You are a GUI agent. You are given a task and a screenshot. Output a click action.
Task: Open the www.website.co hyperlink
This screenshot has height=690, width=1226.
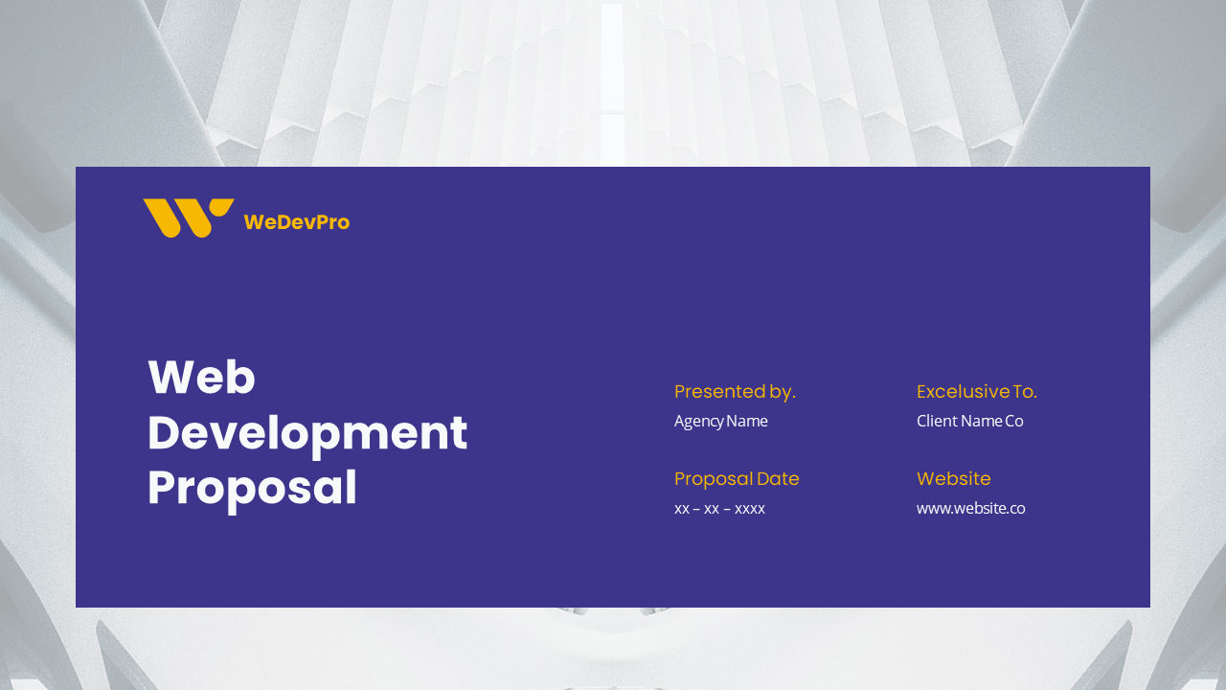coord(970,508)
